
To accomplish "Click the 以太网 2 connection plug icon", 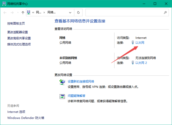I will coord(132,63).
